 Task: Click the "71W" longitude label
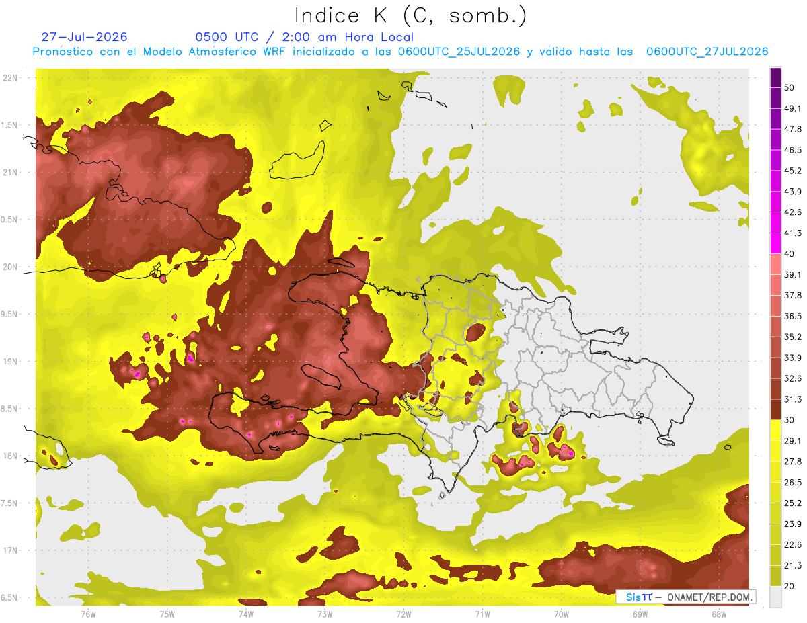click(482, 614)
